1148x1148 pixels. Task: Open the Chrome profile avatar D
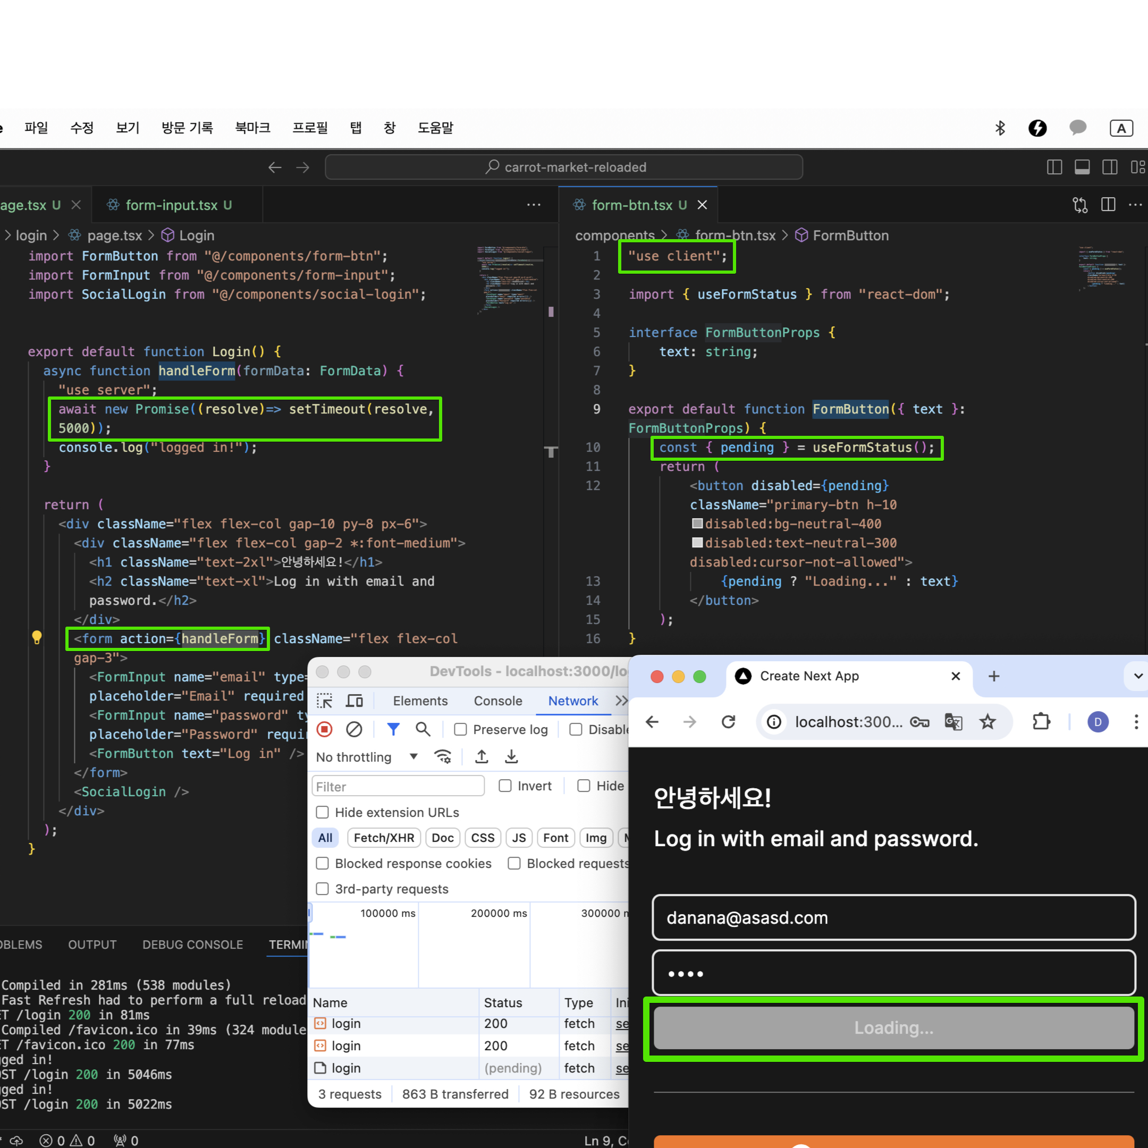click(1098, 722)
